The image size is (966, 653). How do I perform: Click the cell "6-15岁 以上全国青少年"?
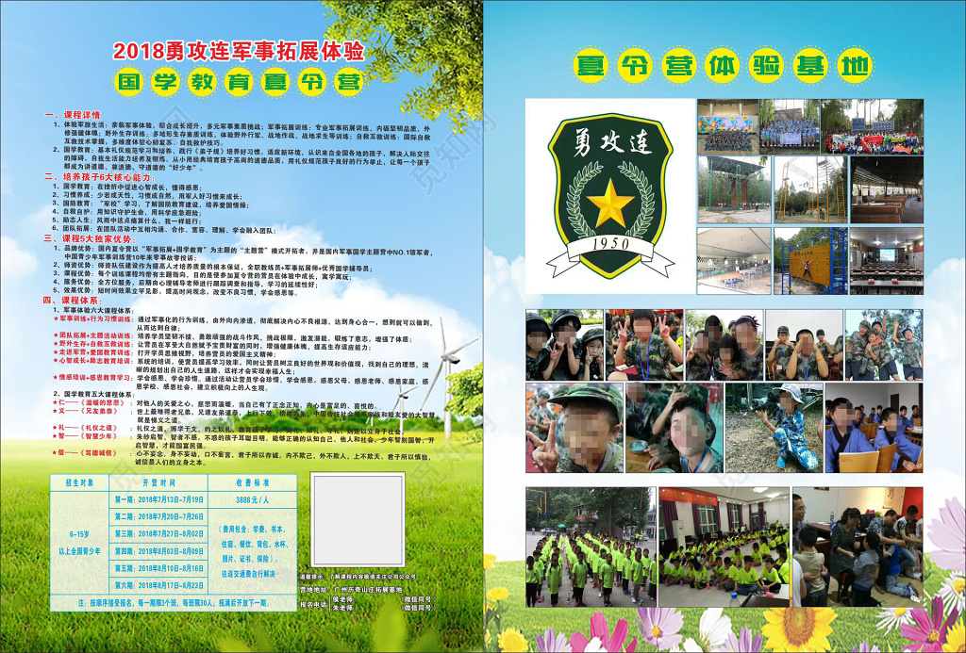pos(80,542)
